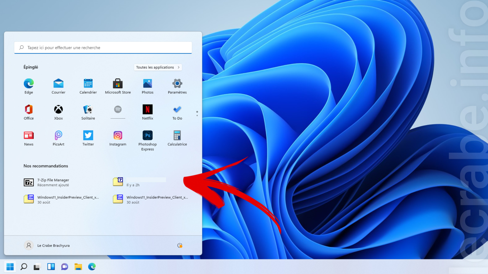Open the Chat app on taskbar

[x=65, y=267]
